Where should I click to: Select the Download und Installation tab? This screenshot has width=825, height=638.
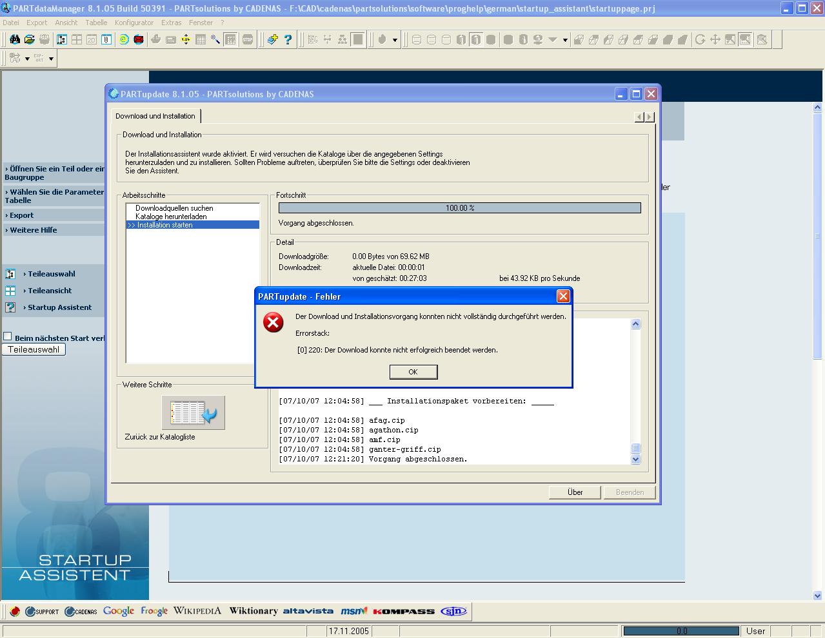click(x=155, y=116)
